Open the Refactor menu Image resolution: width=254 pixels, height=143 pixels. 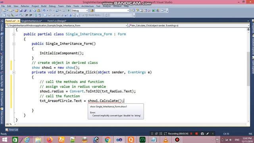[25, 6]
